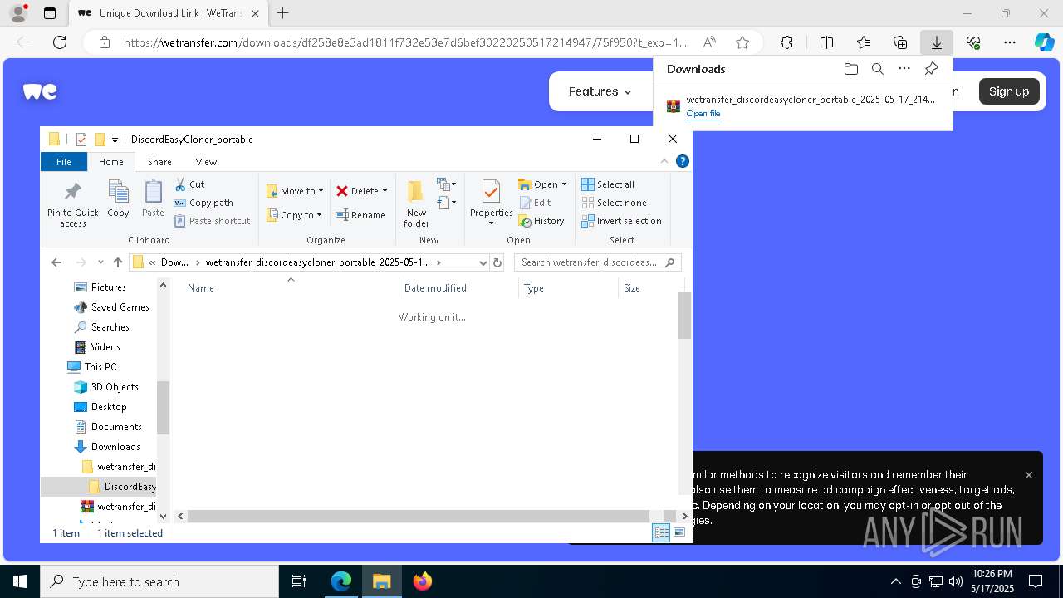1063x598 pixels.
Task: Open Firefox from the taskbar
Action: point(422,581)
